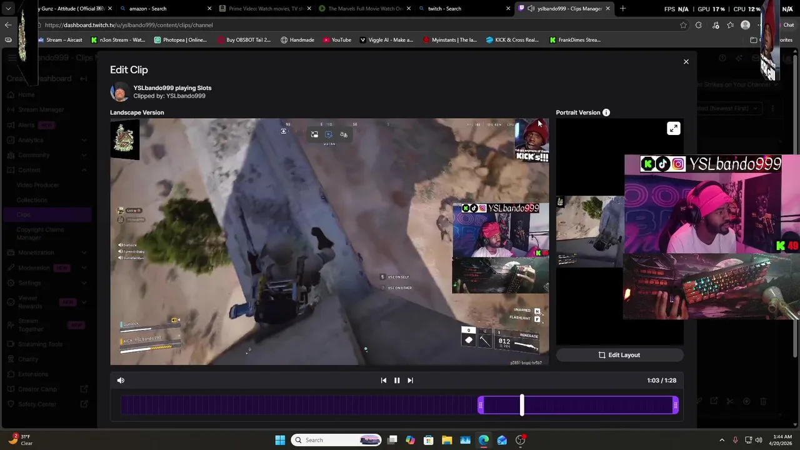Screen dimensions: 800x450
Task: Switch to the amazon - Search tab
Action: (164, 9)
